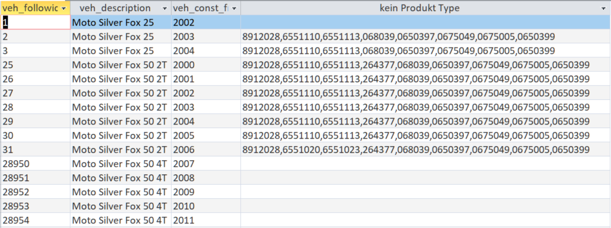Click year 2011 in row 28954
611x228 pixels.
206,220
